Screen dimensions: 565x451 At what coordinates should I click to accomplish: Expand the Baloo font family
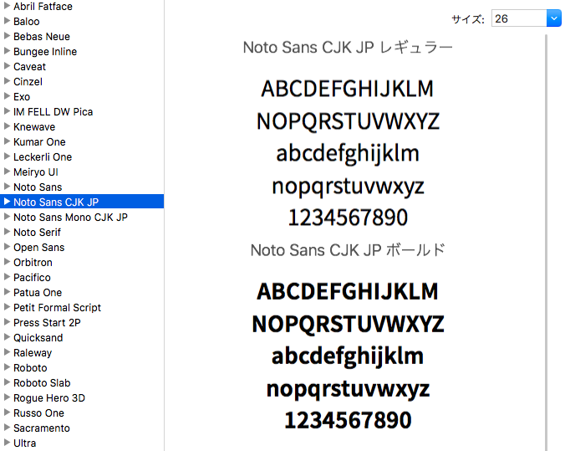(7, 21)
